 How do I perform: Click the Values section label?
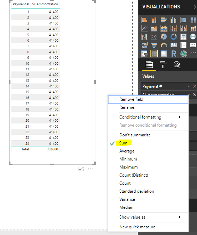(148, 76)
